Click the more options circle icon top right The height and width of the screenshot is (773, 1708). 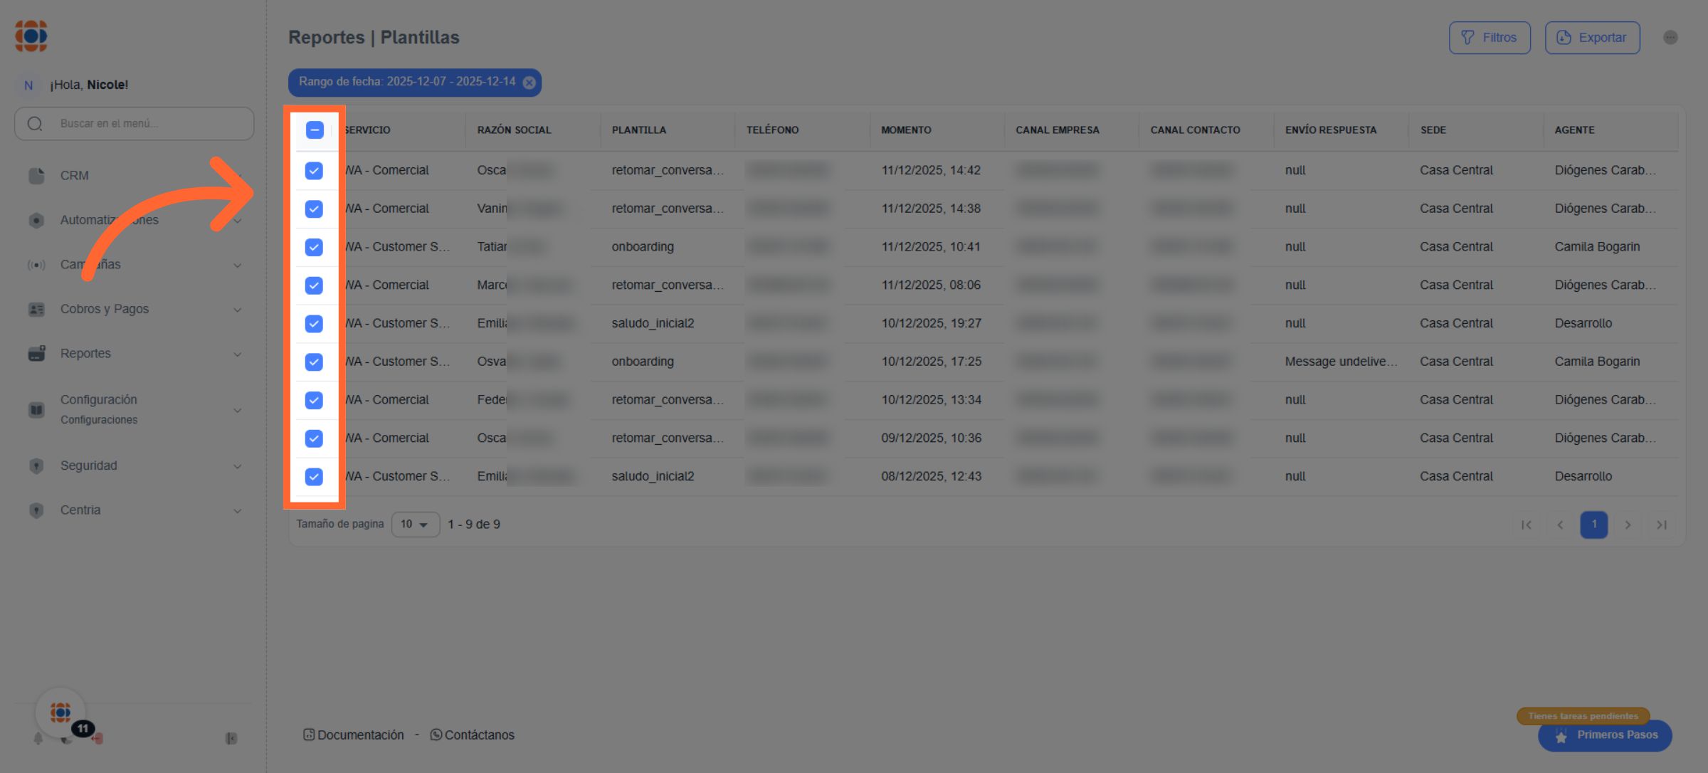1670,38
